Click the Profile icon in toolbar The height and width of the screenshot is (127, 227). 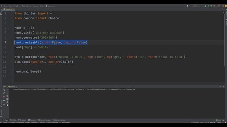[214, 6]
